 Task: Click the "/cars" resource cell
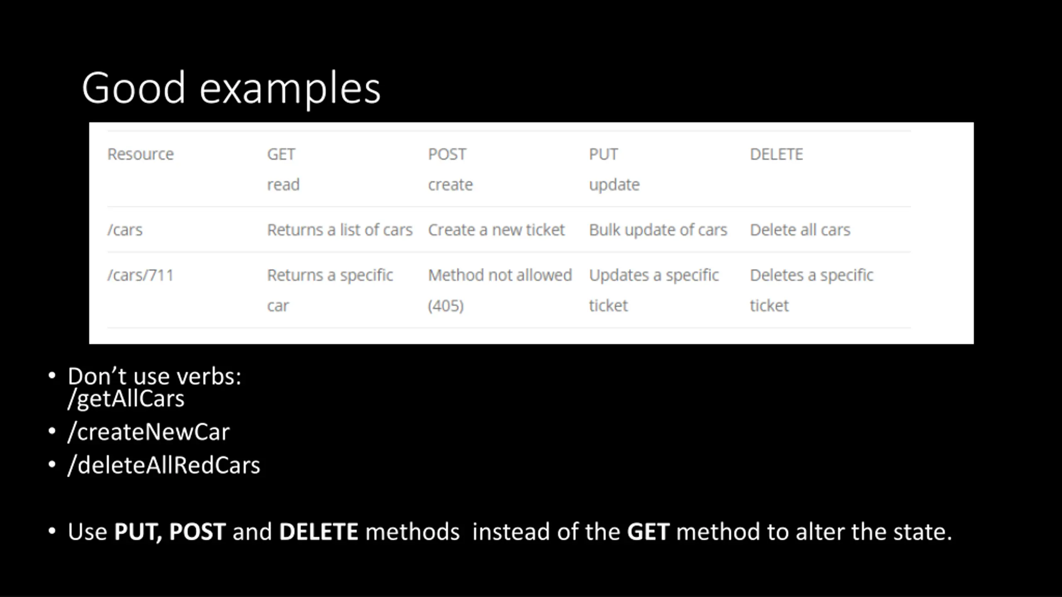tap(125, 230)
